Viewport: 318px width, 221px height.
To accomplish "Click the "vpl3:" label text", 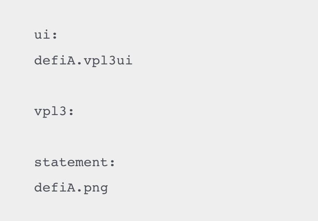I will pos(54,111).
